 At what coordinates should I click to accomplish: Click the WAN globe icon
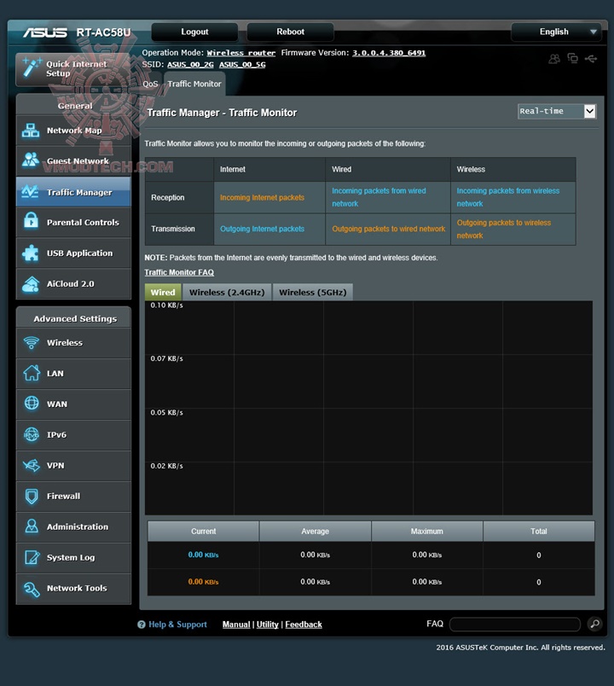point(32,403)
